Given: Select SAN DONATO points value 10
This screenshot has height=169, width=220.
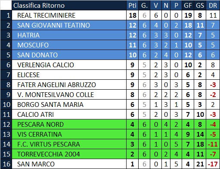Looking at the screenshot, I should [132, 55].
